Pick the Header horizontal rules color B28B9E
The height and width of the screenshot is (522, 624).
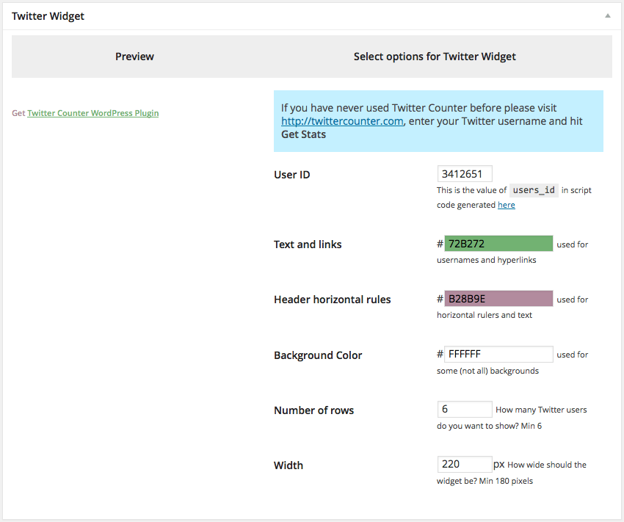point(498,298)
